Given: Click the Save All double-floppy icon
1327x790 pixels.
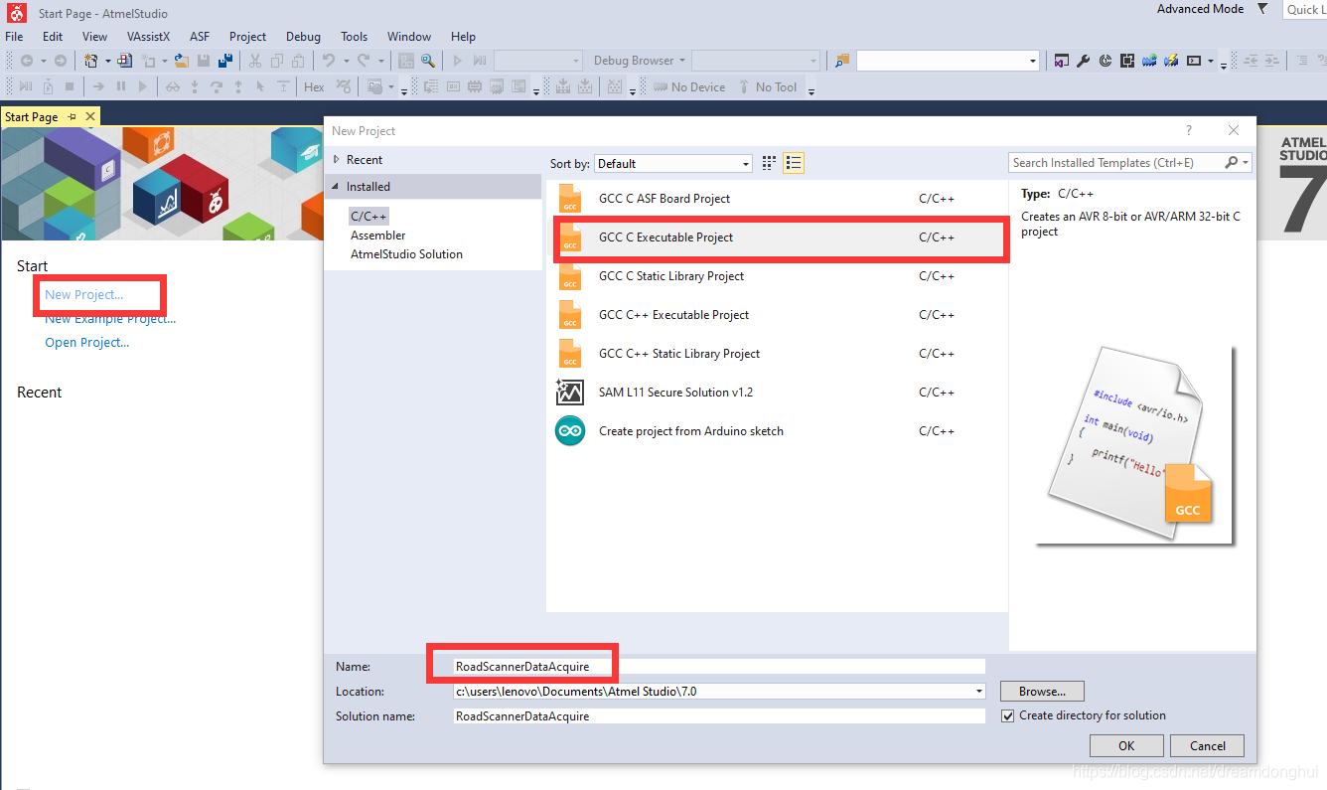Looking at the screenshot, I should 225,61.
